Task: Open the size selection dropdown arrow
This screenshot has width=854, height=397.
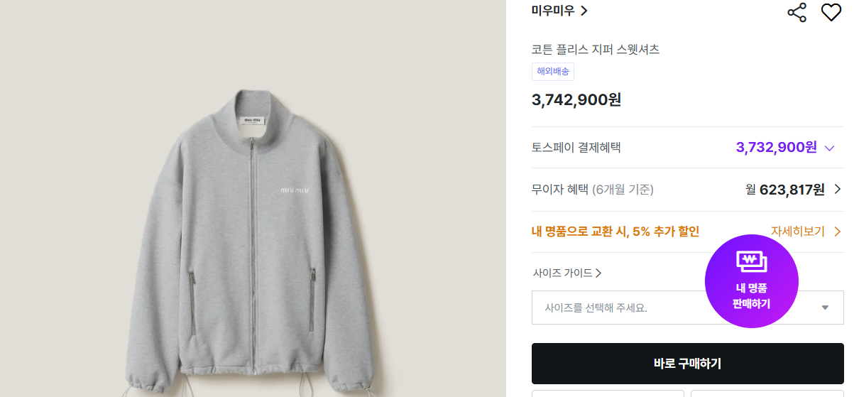Action: [825, 308]
